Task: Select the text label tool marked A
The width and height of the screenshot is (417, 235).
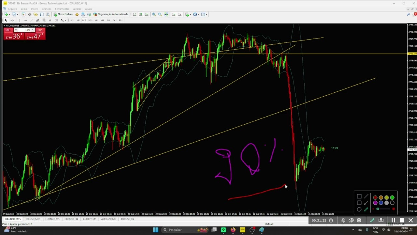Action: tap(50, 20)
